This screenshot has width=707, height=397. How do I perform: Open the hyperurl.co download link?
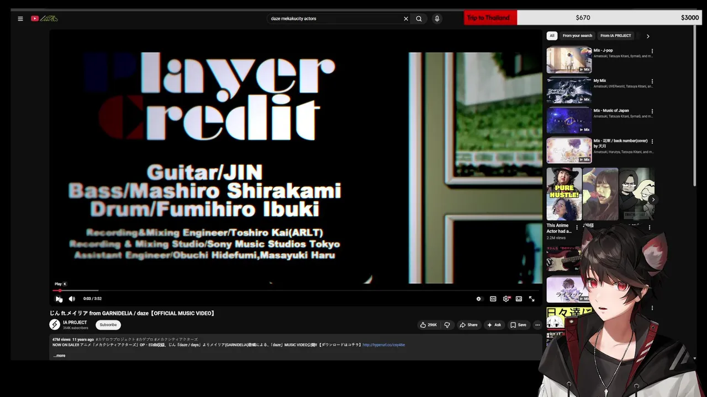[383, 345]
